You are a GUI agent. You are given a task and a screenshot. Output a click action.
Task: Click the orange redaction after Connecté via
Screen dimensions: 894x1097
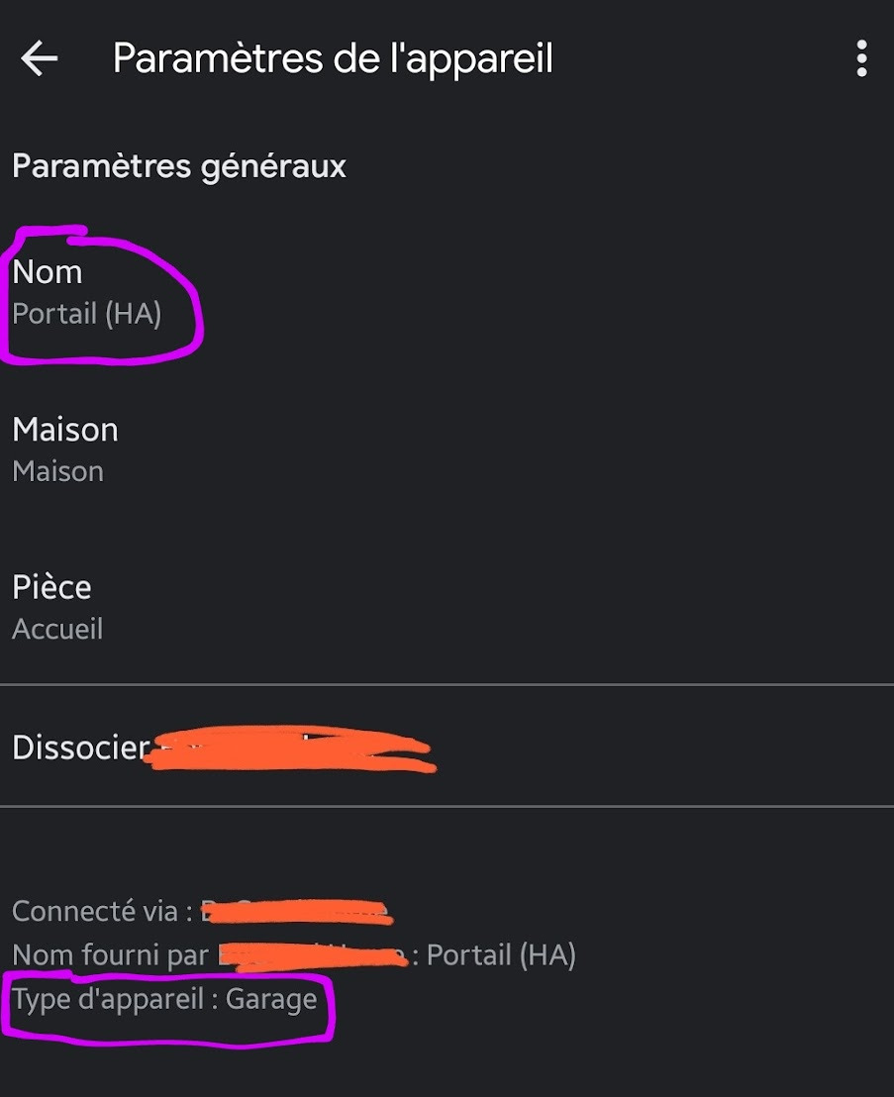tap(297, 912)
